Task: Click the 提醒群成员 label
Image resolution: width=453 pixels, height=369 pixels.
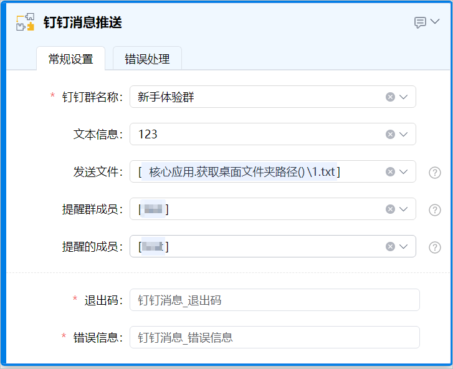Action: coord(92,209)
